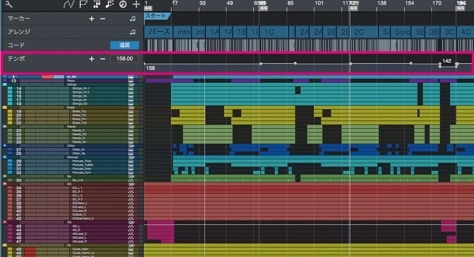Toggle automation icon on track 14 Strings_Vn 1
474x257 pixels.
(x=10, y=88)
